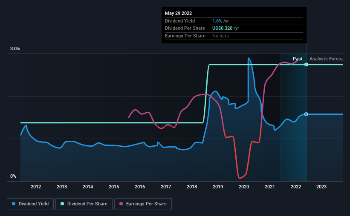Click the pink Earnings Per Share legend dot

click(121, 204)
